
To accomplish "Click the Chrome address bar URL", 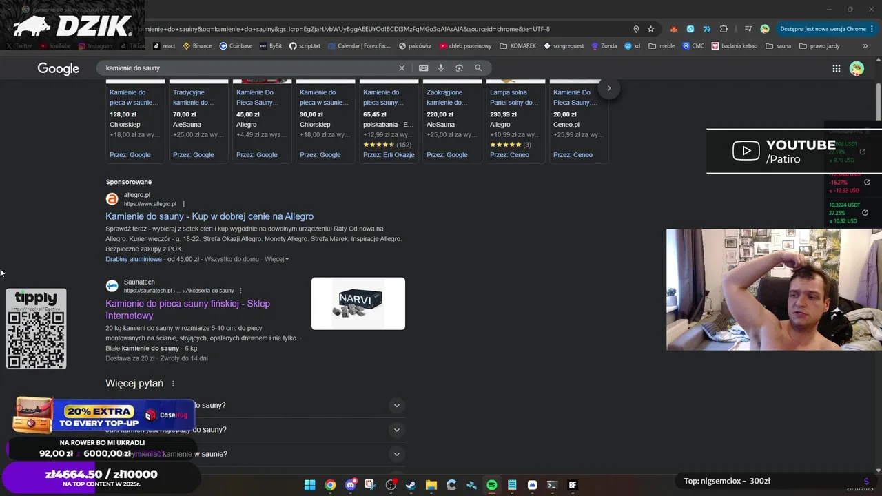I will pos(345,29).
